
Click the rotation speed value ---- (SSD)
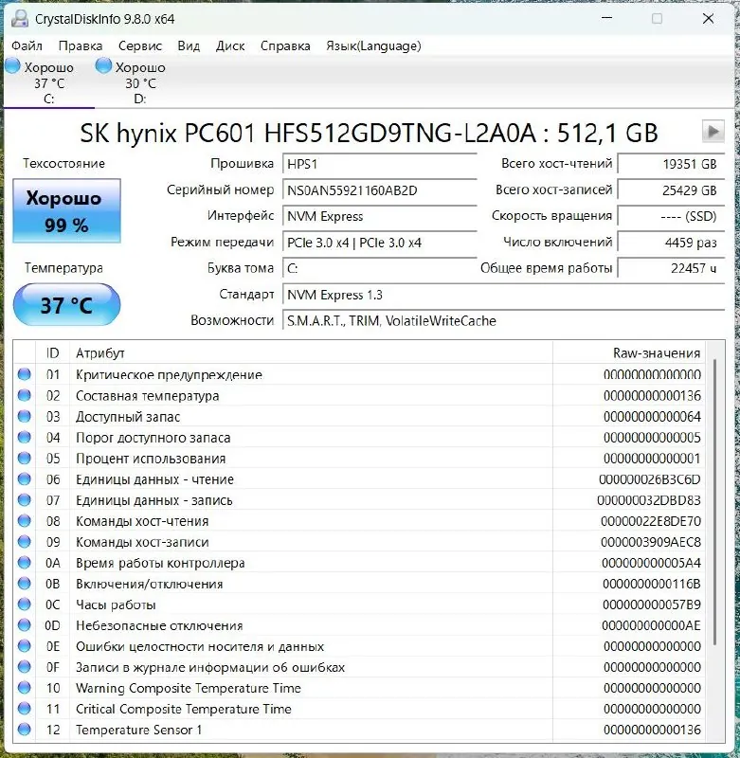[671, 217]
